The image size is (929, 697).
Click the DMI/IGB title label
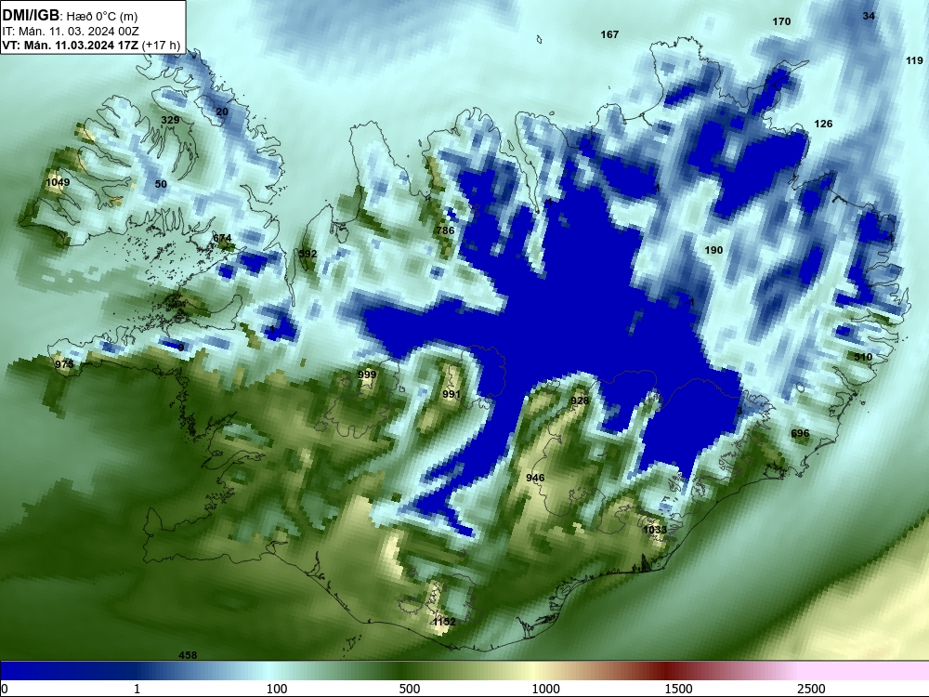tap(31, 15)
